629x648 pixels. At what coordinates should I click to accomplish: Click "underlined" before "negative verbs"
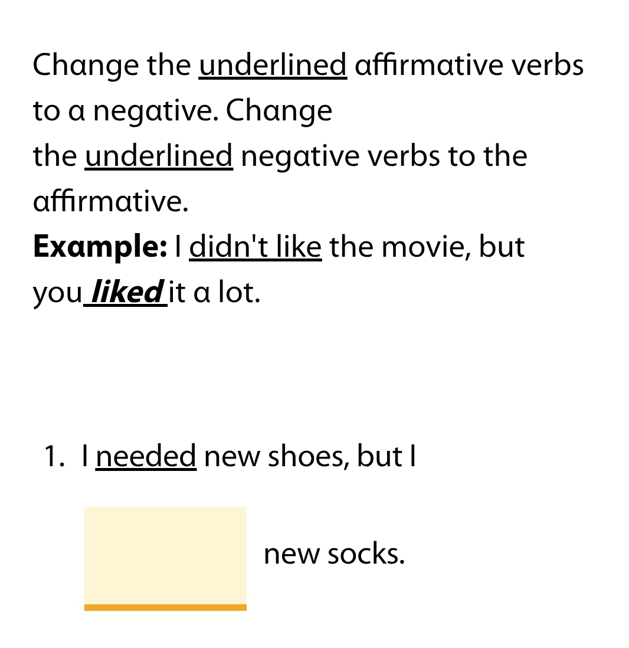159,156
